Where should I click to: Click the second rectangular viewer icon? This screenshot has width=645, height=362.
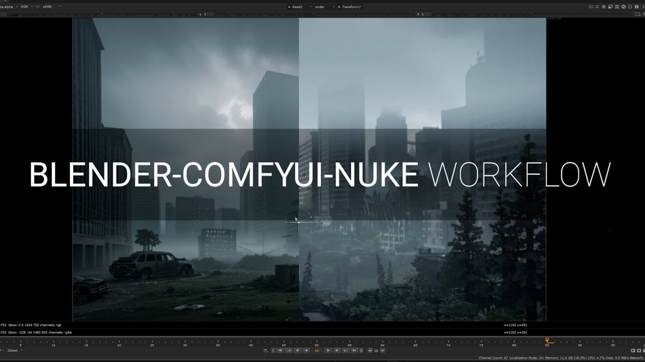(598, 6)
